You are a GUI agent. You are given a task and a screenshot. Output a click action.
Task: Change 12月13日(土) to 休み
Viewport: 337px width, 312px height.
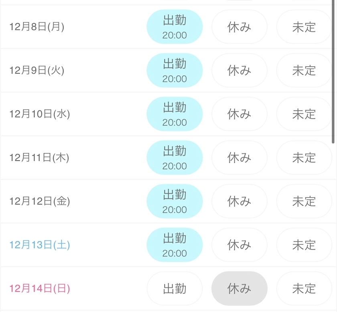coord(239,245)
